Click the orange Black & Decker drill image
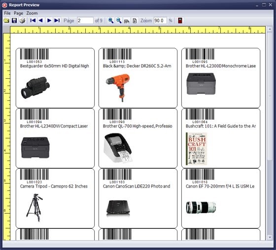This screenshot has height=250, width=276. [x=118, y=88]
